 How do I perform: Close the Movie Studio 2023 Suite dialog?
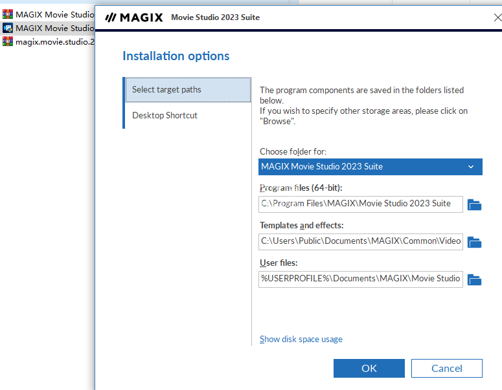point(497,17)
